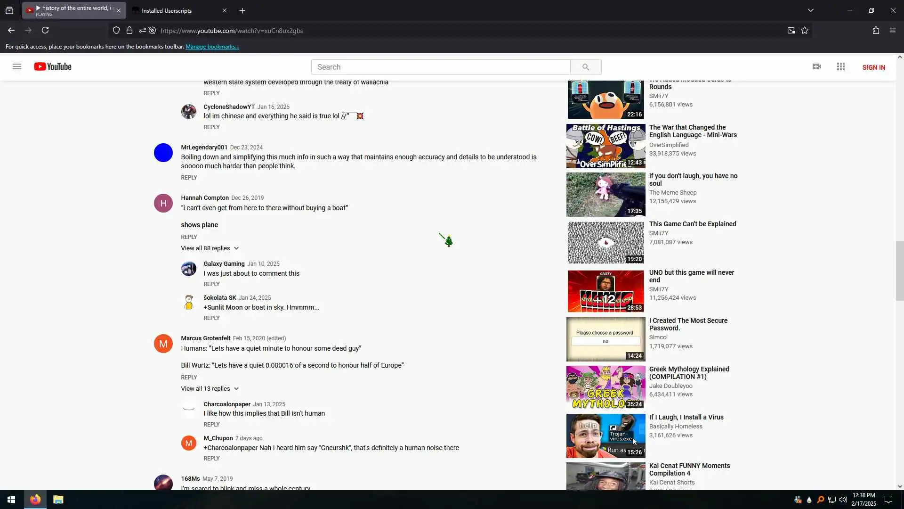The width and height of the screenshot is (904, 509).
Task: Bookmark this page with star icon
Action: pyautogui.click(x=805, y=30)
